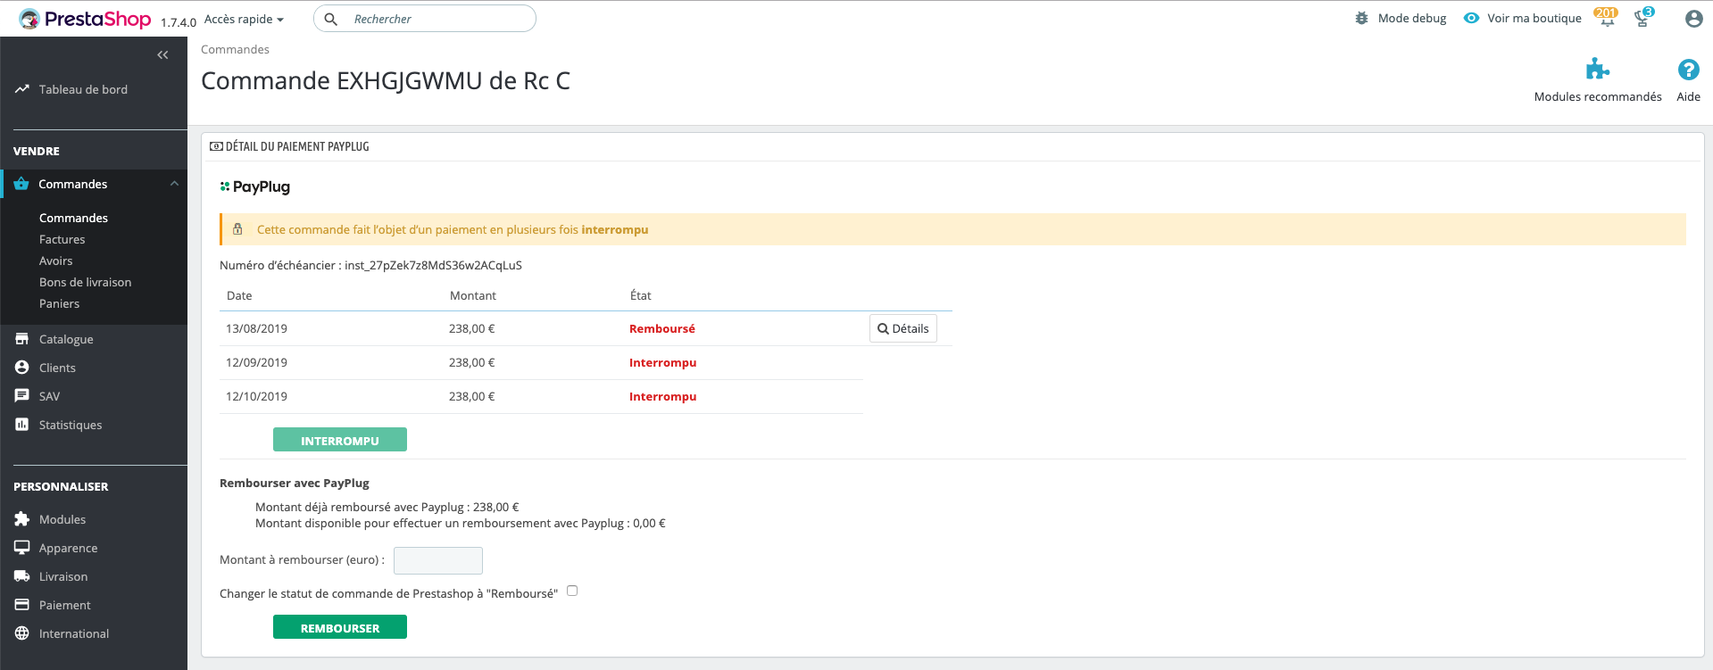Click the lock icon in warning banner
This screenshot has width=1713, height=670.
[x=237, y=229]
